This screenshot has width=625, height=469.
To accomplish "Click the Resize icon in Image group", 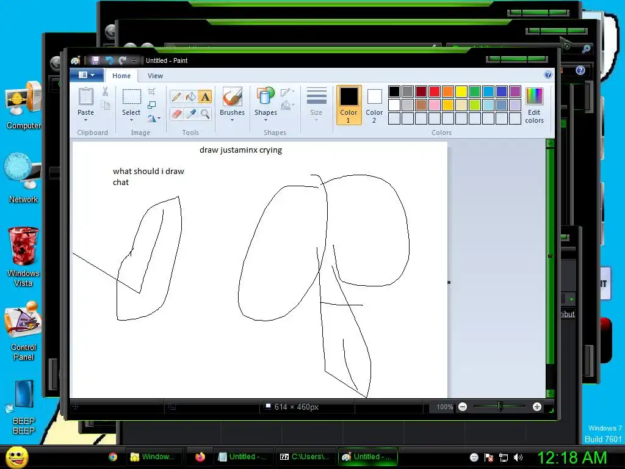I will click(x=151, y=105).
